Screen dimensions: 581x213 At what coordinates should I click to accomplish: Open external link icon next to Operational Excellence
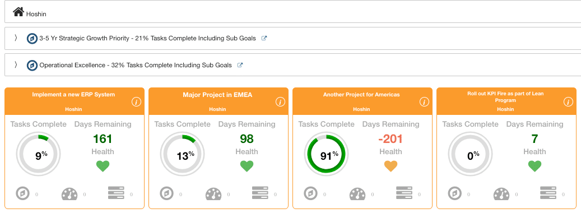[240, 65]
